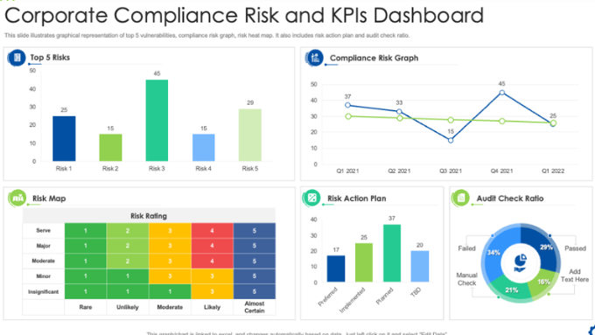Click the Insignificant row Moderate column cell showing 1
Screen dimensions: 595x335
pyautogui.click(x=170, y=291)
